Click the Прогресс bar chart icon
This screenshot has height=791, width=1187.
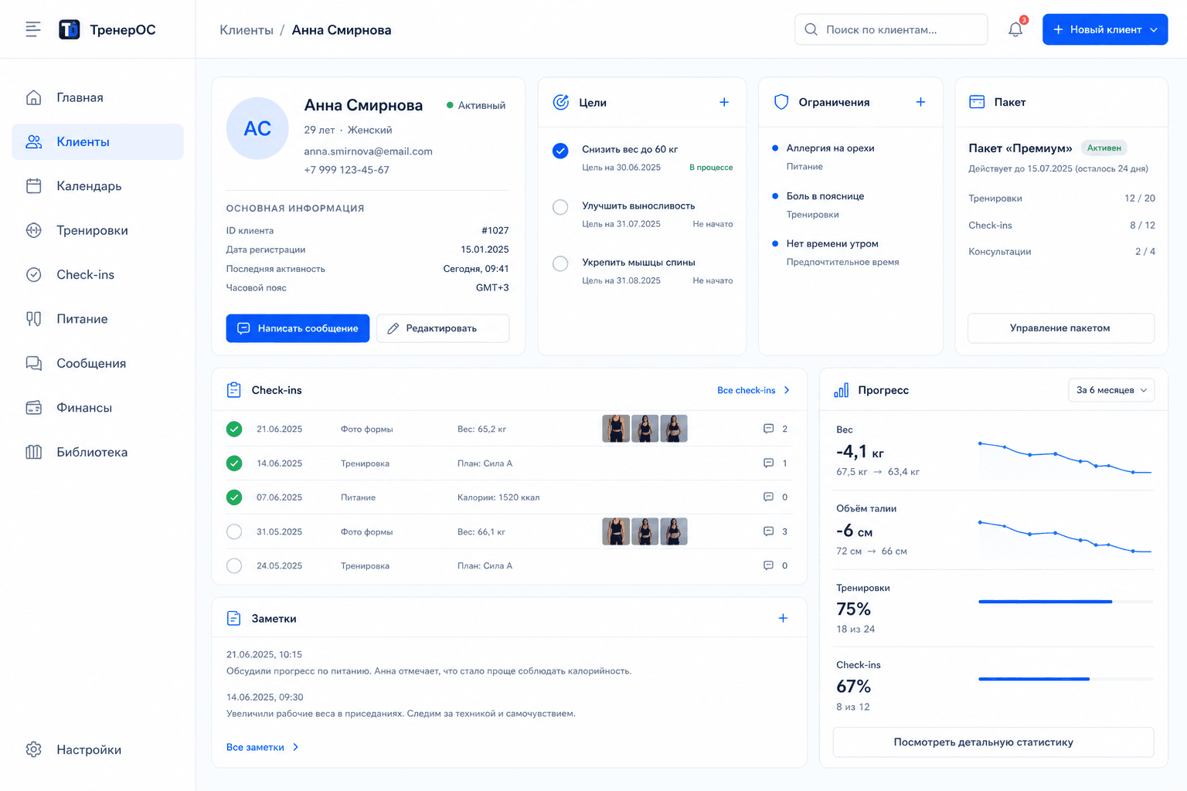[842, 390]
